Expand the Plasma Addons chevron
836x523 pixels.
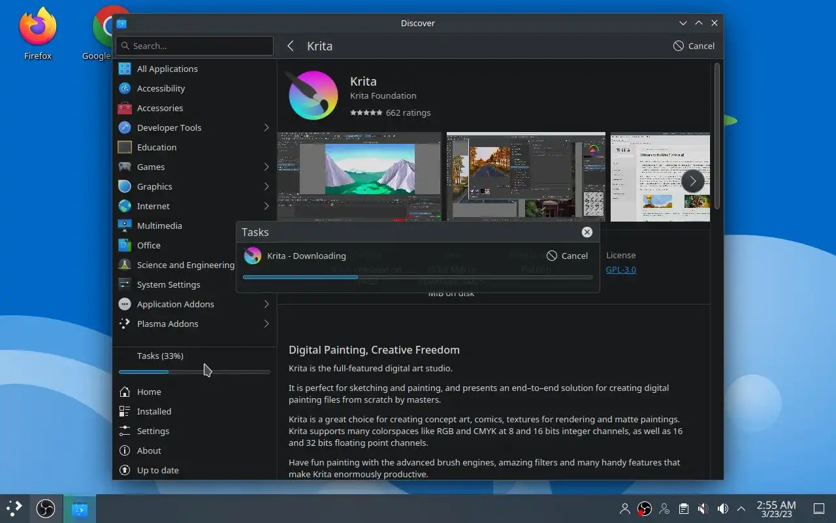click(x=266, y=324)
